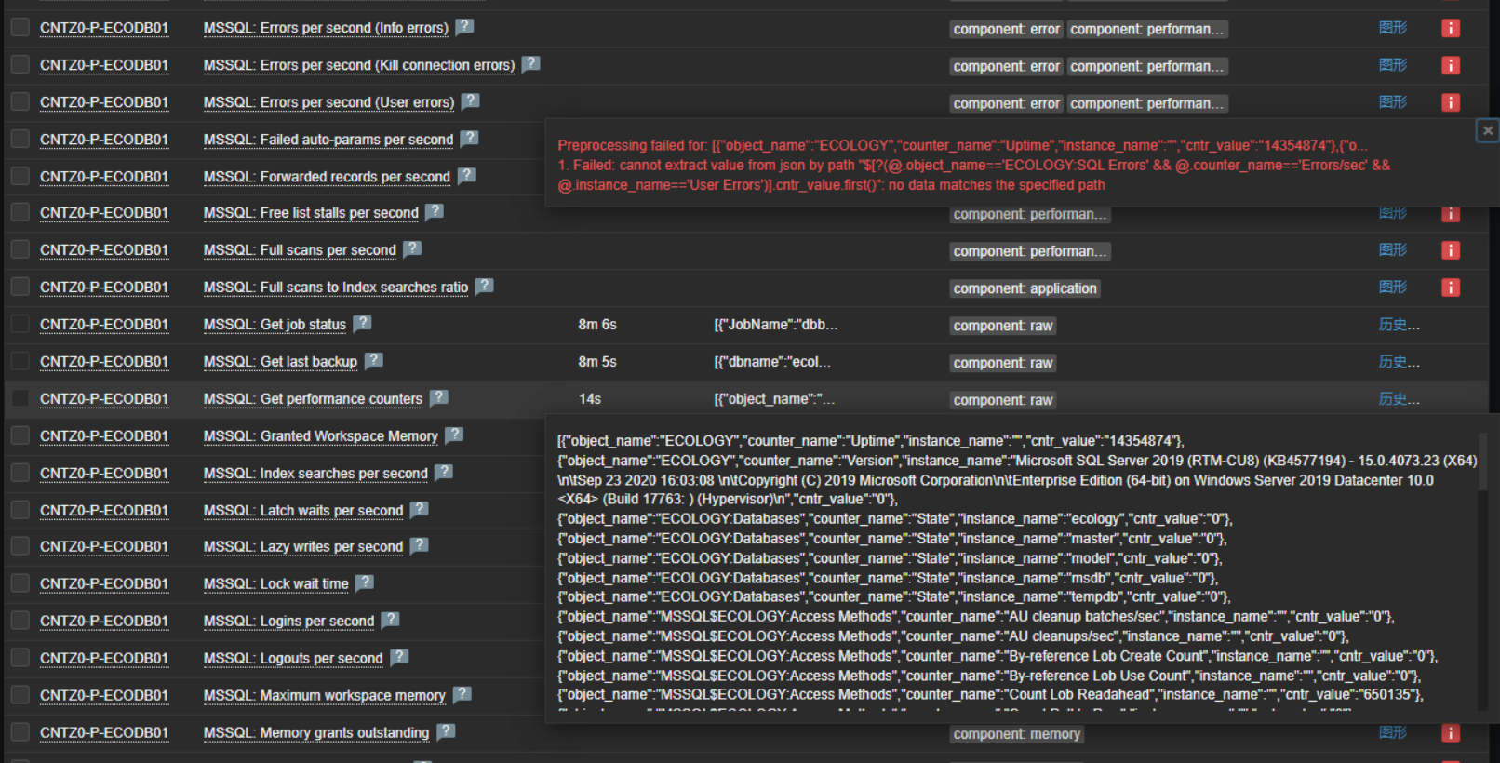Check the Index searches per second checkbox
Viewport: 1500px width, 763px height.
(x=20, y=473)
